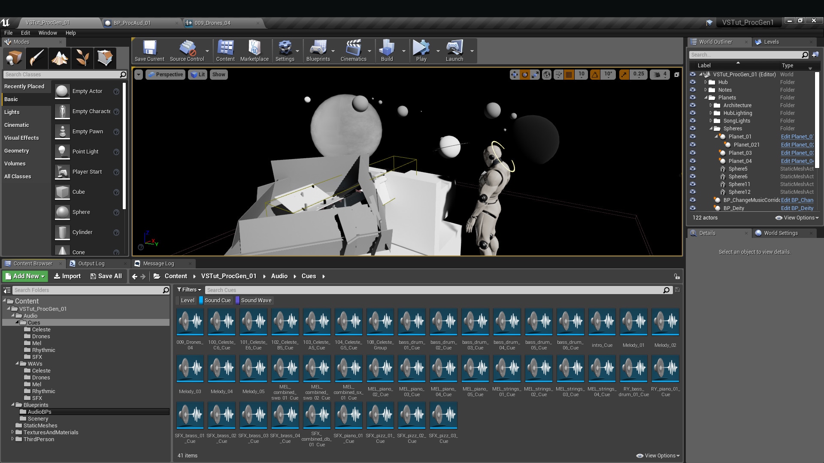Click the camera speed control showing 0.25
Viewport: 824px width, 463px height.
pos(639,74)
